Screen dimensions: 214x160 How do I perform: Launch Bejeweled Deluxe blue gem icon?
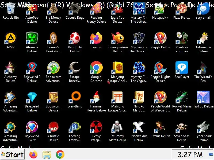coord(32,97)
